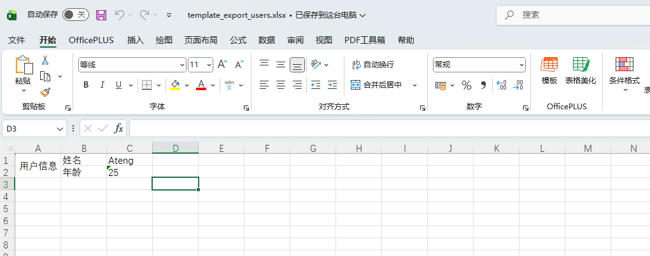Toggle 自动换行 wrap text
This screenshot has width=650, height=256.
pos(372,64)
